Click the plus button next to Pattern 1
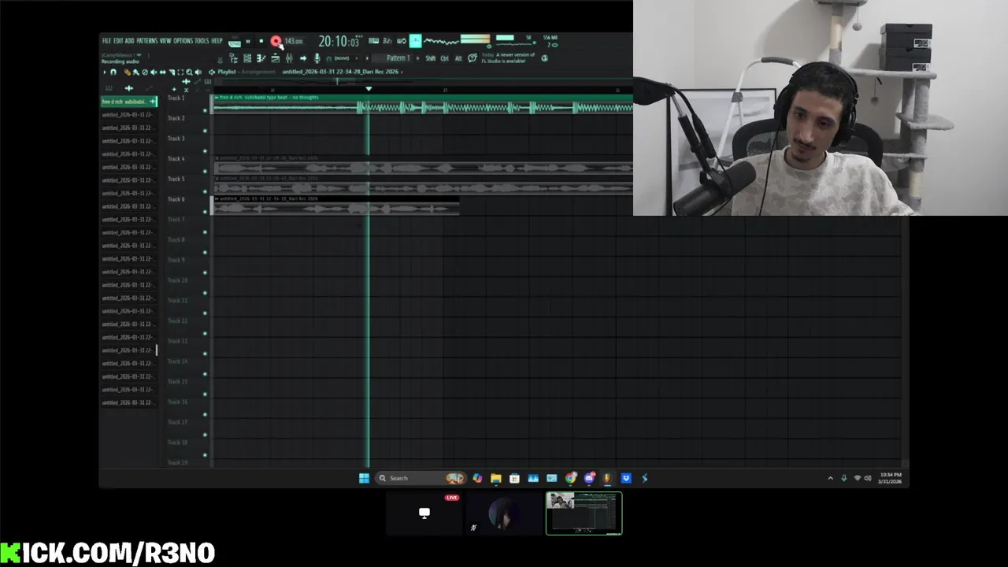This screenshot has width=1008, height=567. 418,58
